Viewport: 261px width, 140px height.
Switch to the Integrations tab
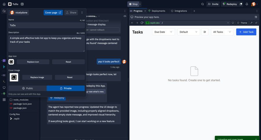click(x=179, y=11)
